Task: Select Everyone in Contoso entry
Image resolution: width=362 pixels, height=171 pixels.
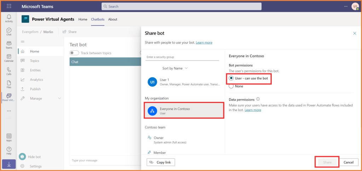Action: point(184,111)
